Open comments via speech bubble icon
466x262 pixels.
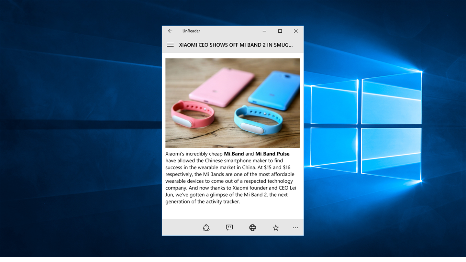tap(229, 228)
